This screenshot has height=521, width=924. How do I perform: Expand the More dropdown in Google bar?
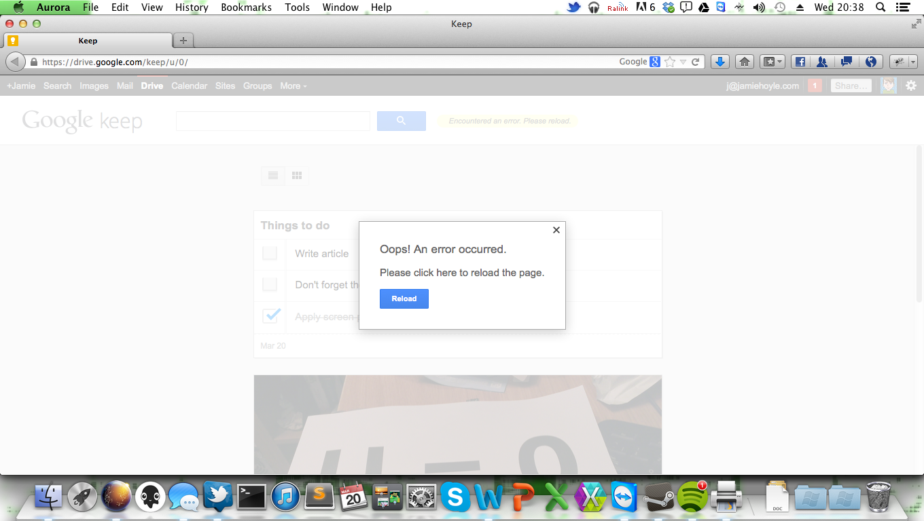click(294, 86)
